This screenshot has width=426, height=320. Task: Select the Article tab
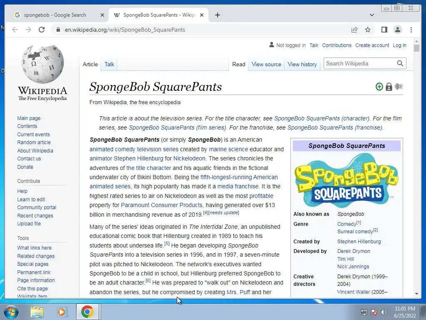[90, 64]
